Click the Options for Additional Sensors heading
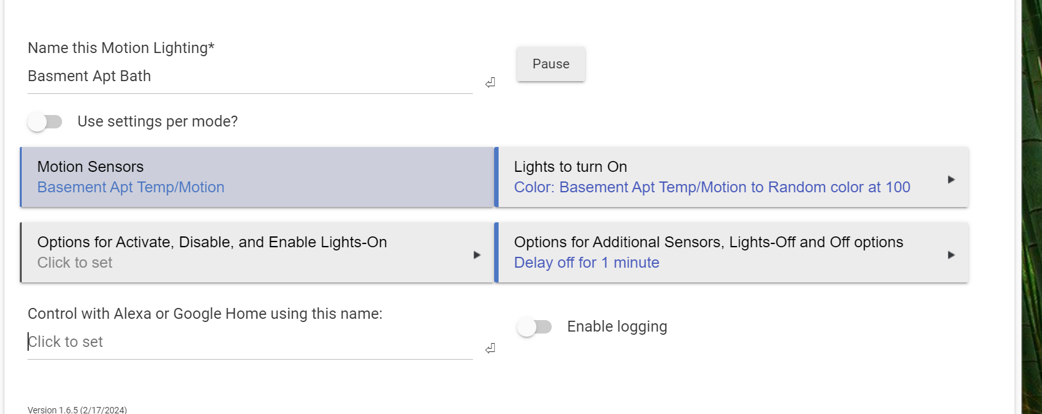 708,242
